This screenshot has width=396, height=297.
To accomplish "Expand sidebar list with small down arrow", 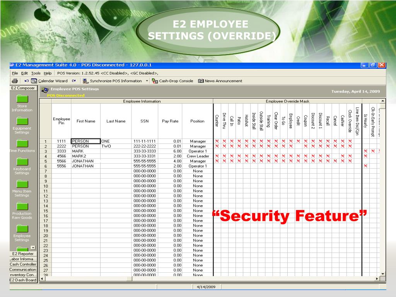I will tap(33, 247).
